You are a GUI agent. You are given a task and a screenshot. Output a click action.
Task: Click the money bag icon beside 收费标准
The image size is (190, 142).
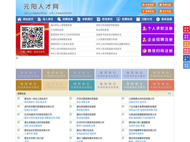point(118,19)
